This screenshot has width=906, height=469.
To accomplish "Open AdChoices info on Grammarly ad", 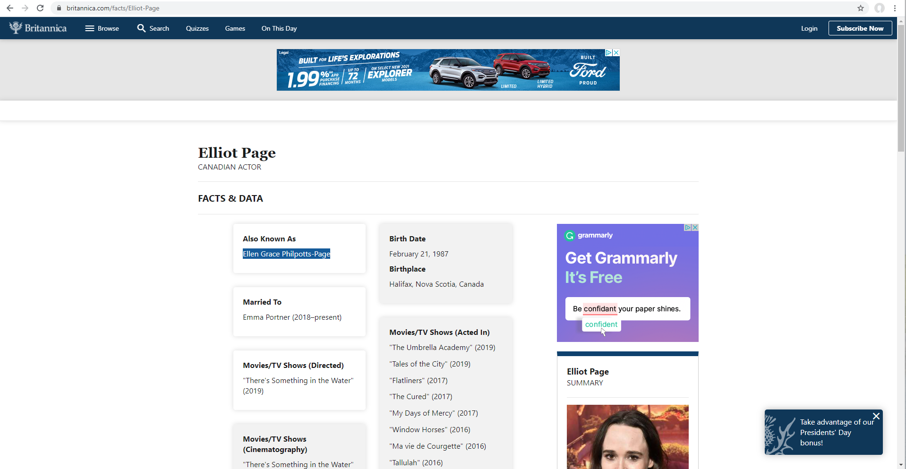I will pos(688,227).
